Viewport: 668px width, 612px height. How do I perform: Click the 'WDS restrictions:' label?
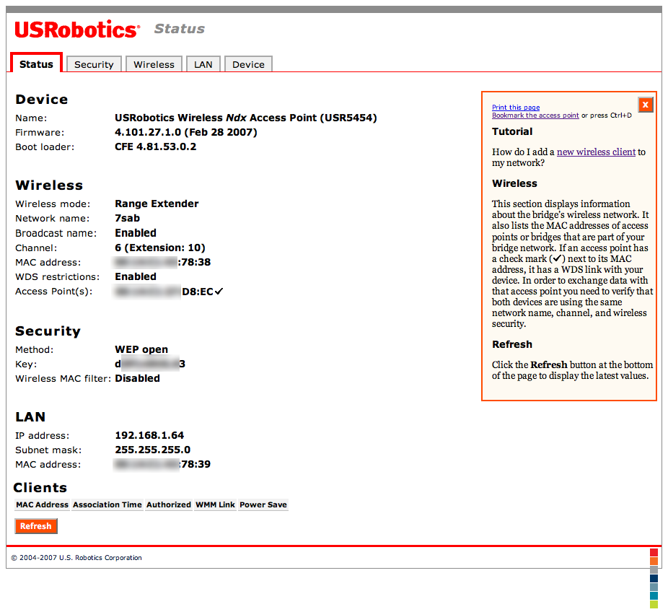coord(58,277)
